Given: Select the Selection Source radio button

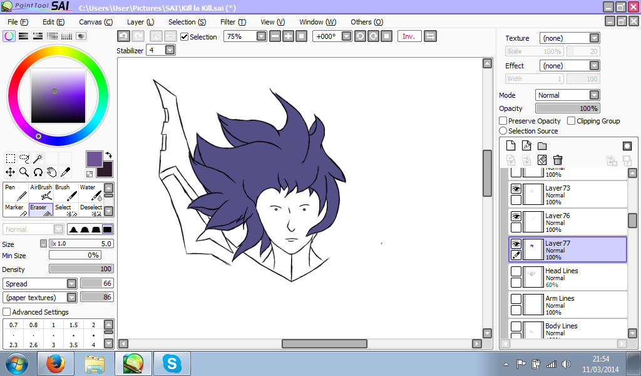Looking at the screenshot, I should point(503,131).
